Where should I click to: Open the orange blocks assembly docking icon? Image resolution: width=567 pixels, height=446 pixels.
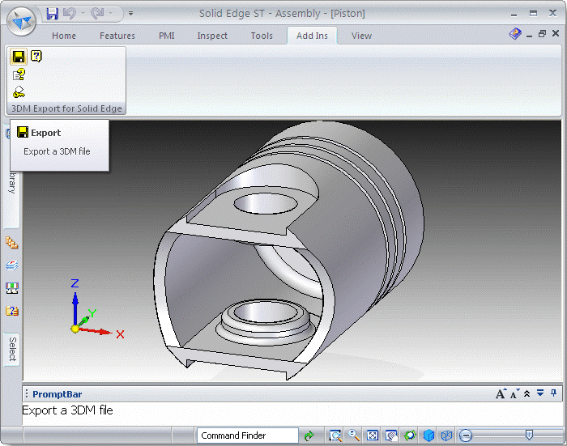[12, 243]
